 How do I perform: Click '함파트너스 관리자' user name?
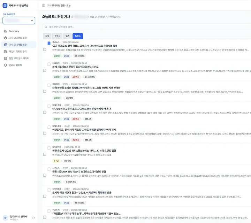pyautogui.click(x=18, y=217)
